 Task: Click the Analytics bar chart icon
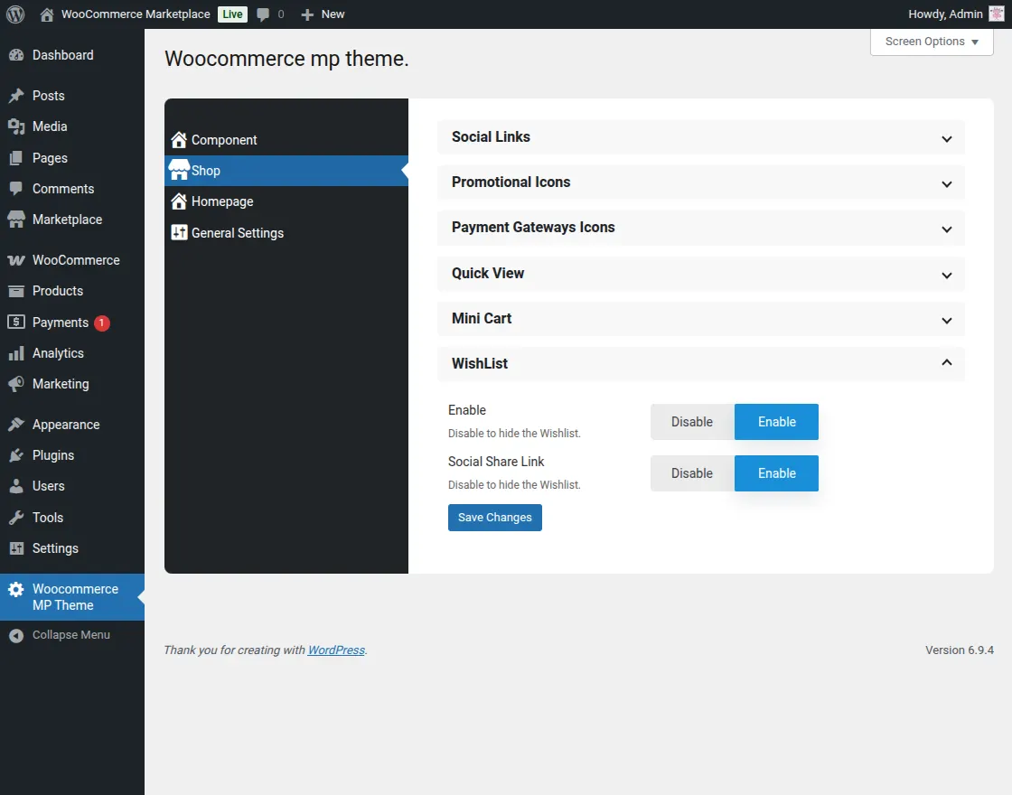point(16,353)
